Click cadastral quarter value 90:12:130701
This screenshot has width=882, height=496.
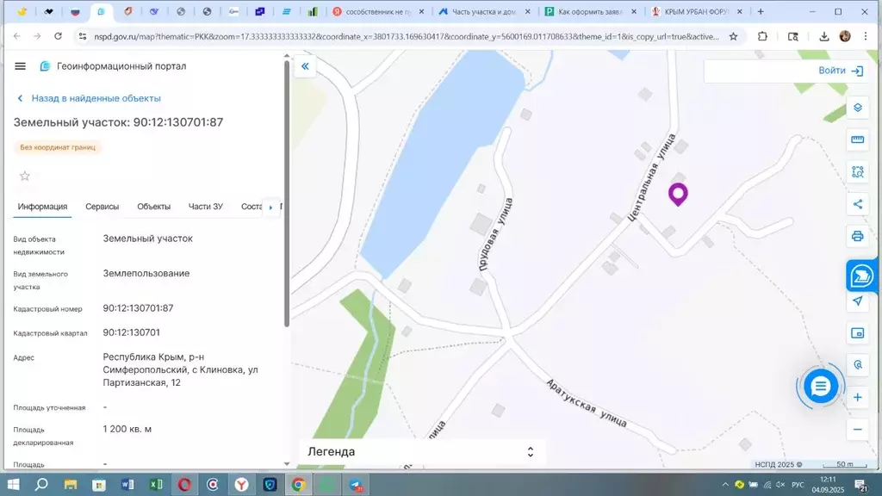tap(131, 332)
